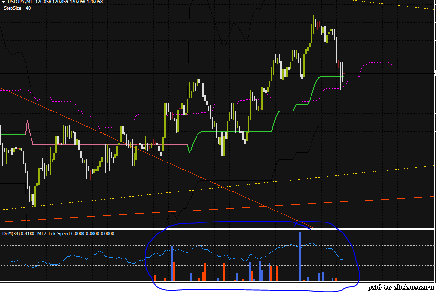Select the upper yellow dotted channel line
This screenshot has height=292, width=436.
[x=391, y=6]
